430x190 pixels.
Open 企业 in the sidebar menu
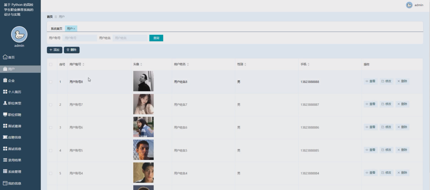20,80
